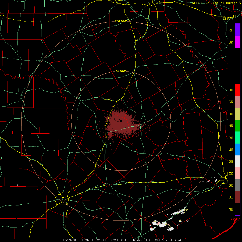Click the WS legend label
Screen dimensions: 242x242
pos(231,150)
